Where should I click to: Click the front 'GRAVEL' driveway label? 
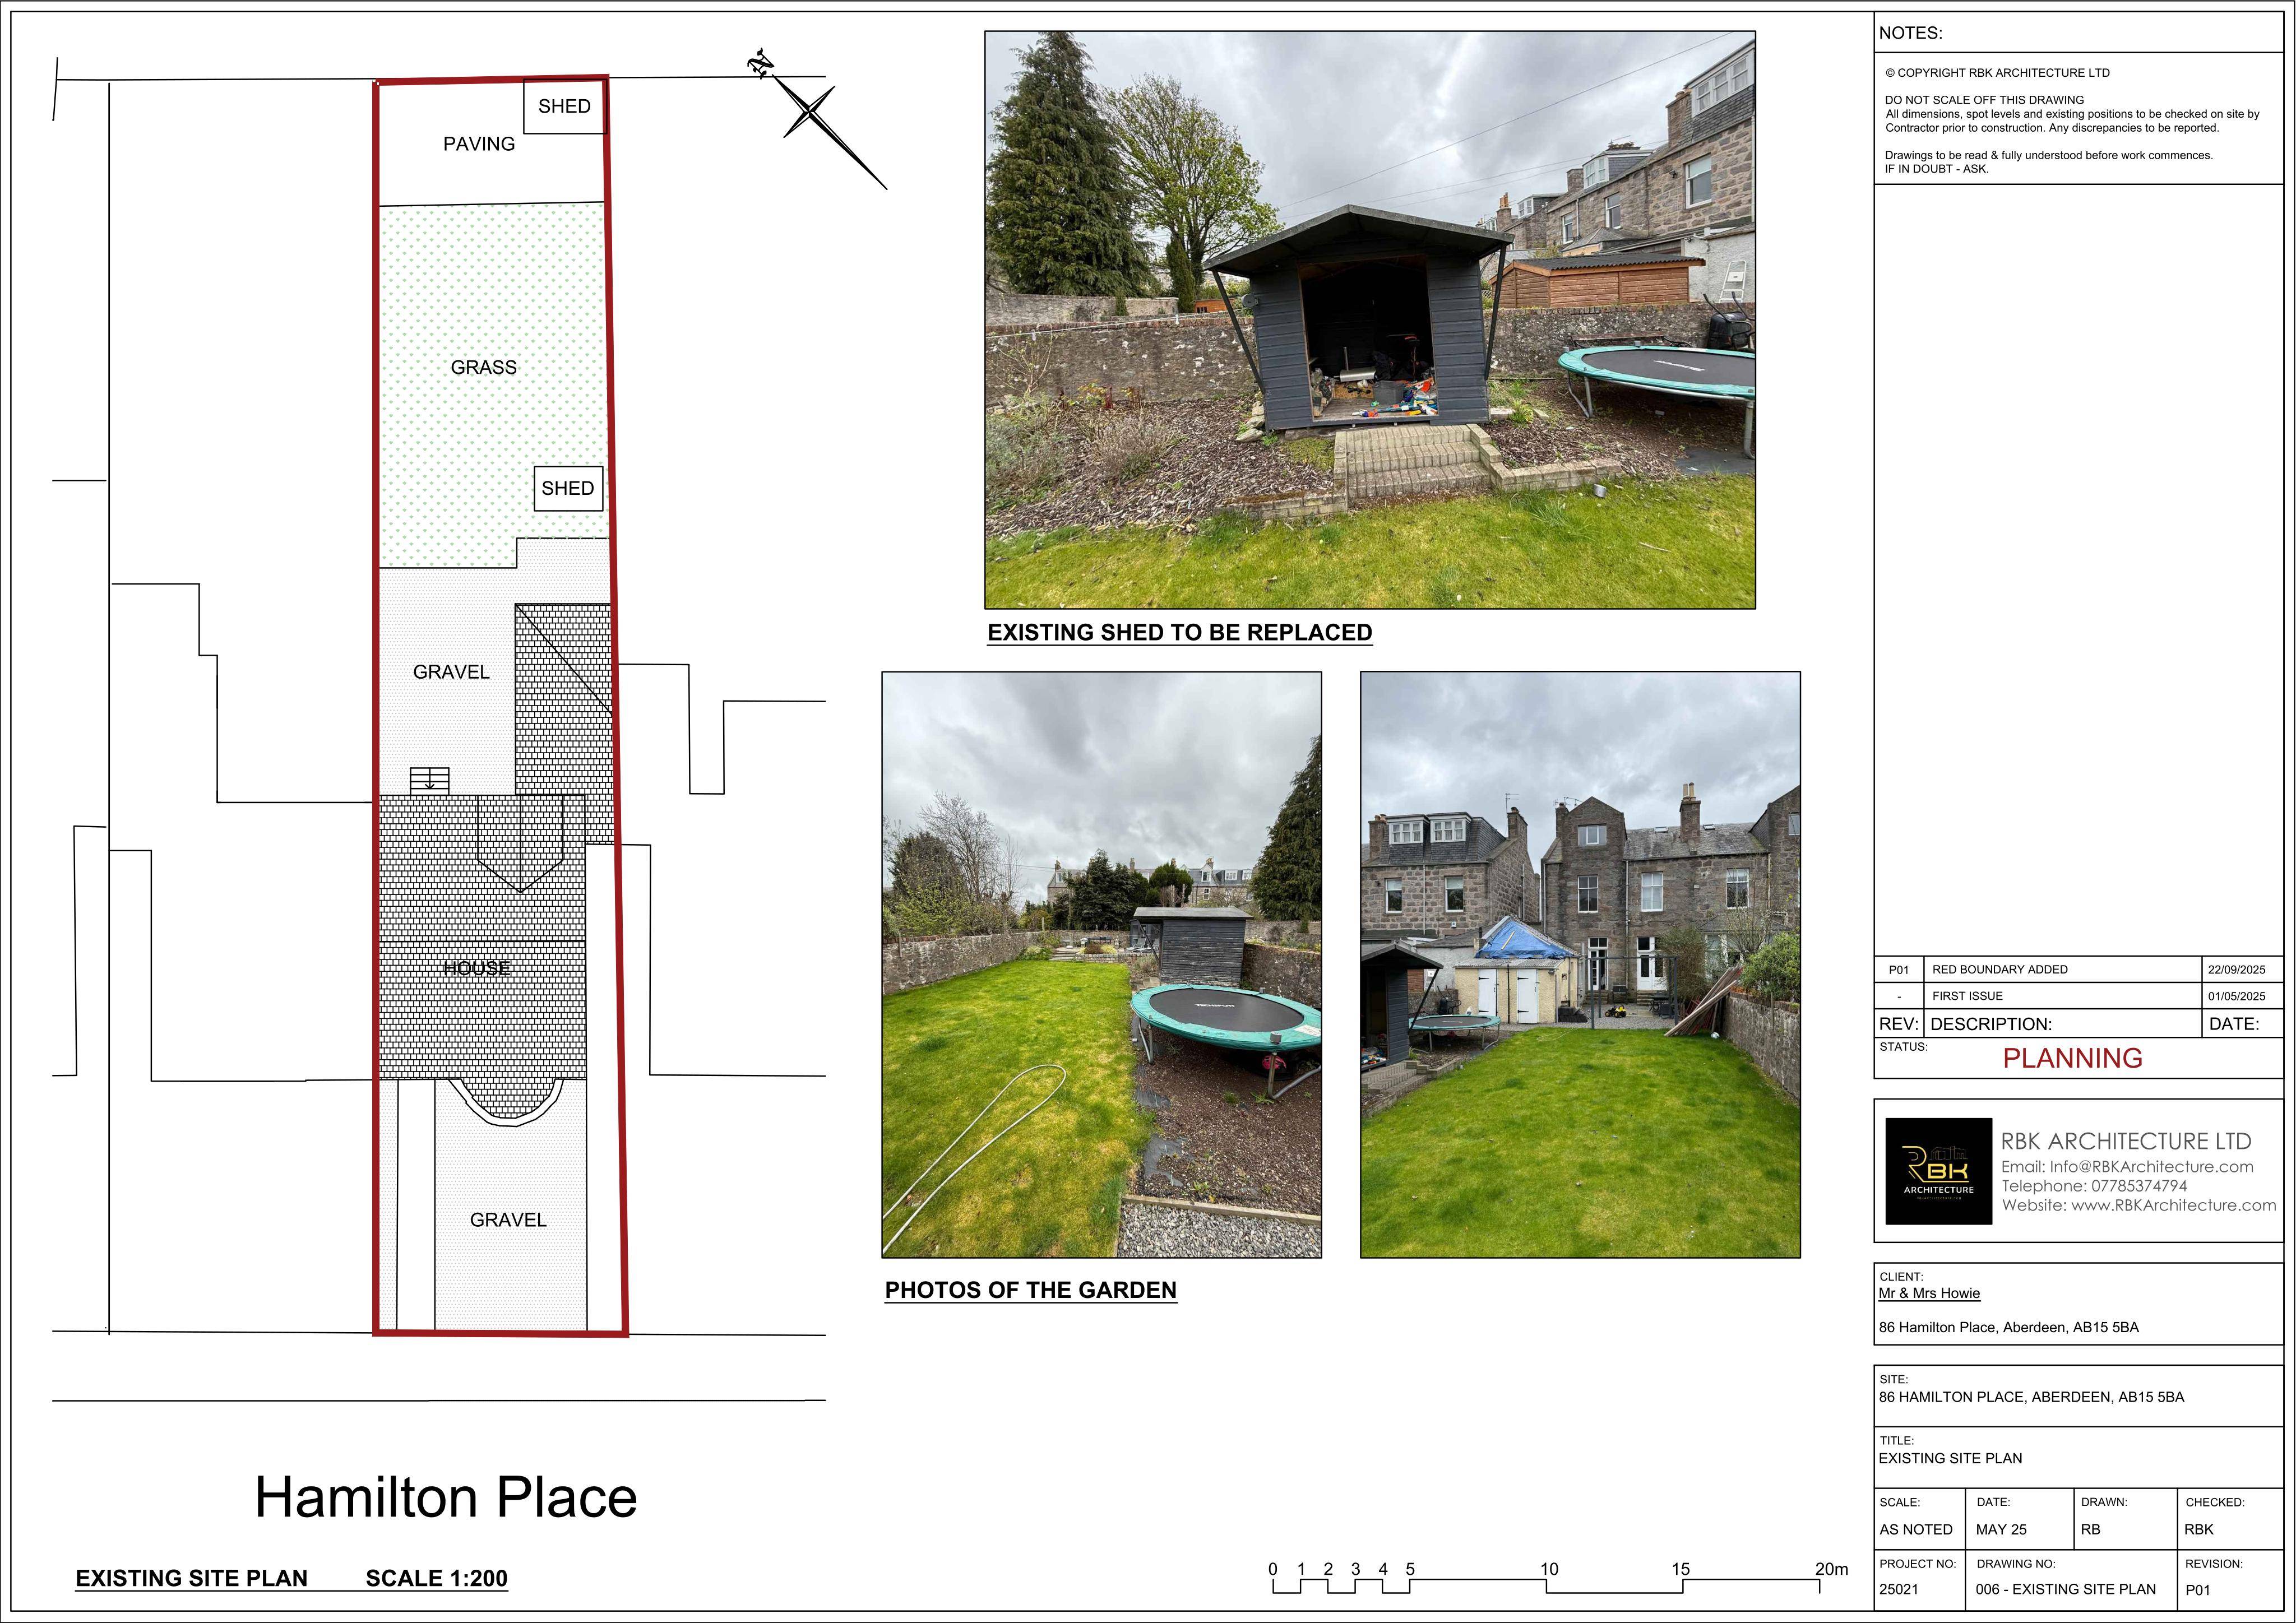(508, 1220)
